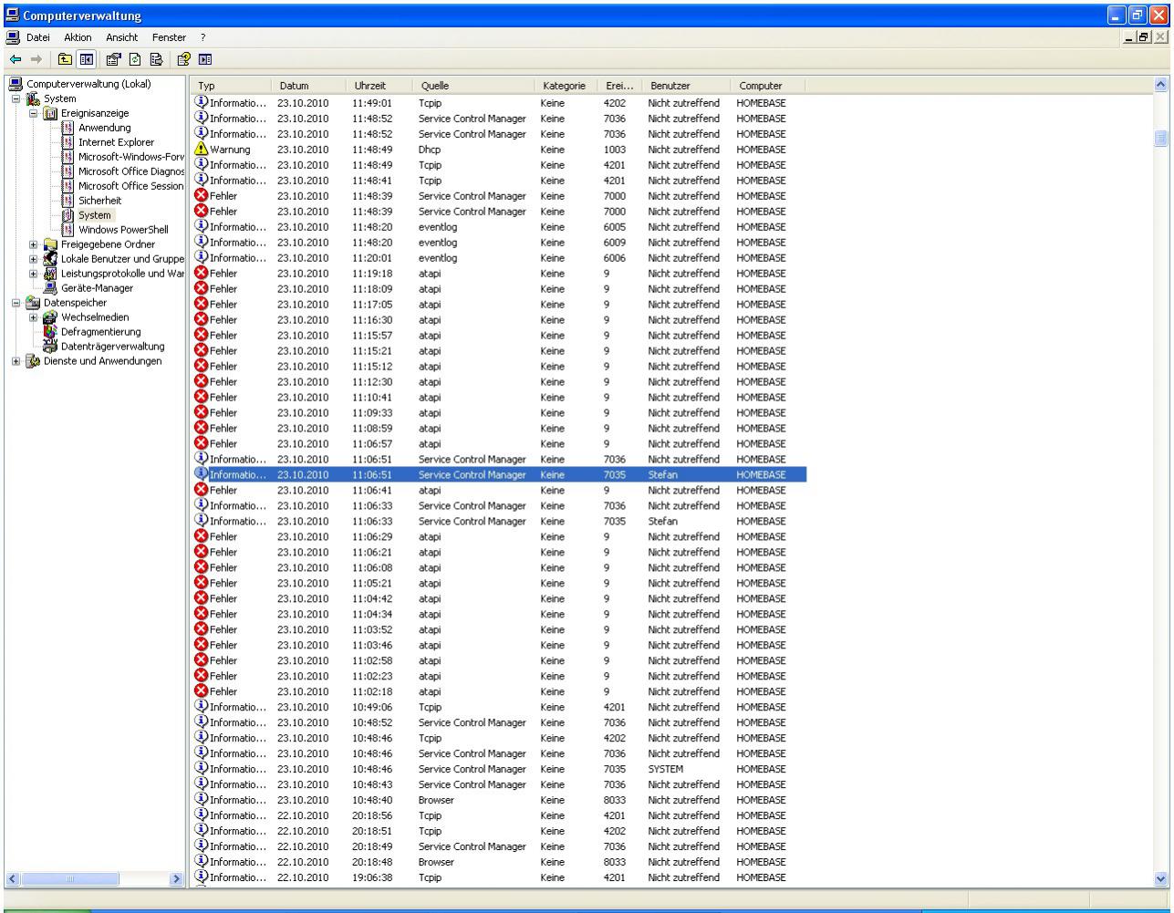Click the Windows PowerShell log icon

coord(67,230)
